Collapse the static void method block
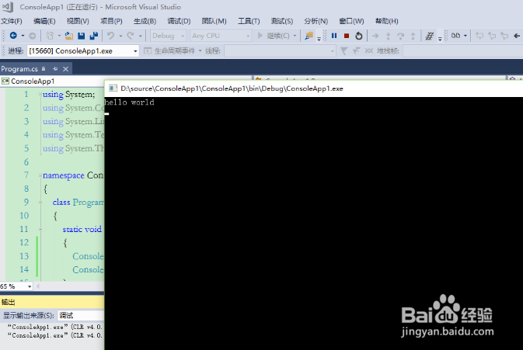This screenshot has height=350, width=523. click(40, 229)
